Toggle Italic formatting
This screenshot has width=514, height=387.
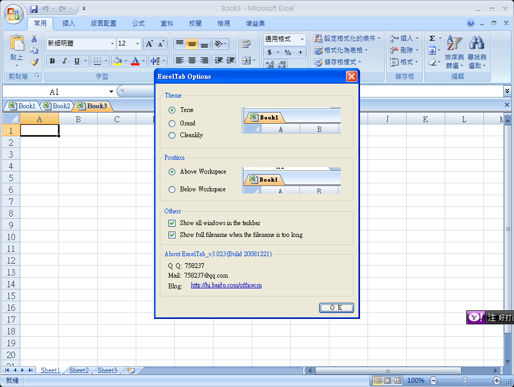click(64, 61)
